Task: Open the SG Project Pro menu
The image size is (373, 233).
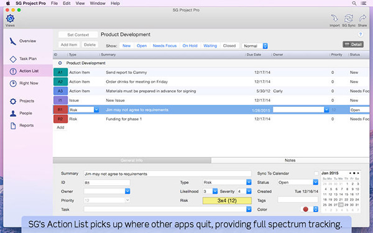Action: 30,3
